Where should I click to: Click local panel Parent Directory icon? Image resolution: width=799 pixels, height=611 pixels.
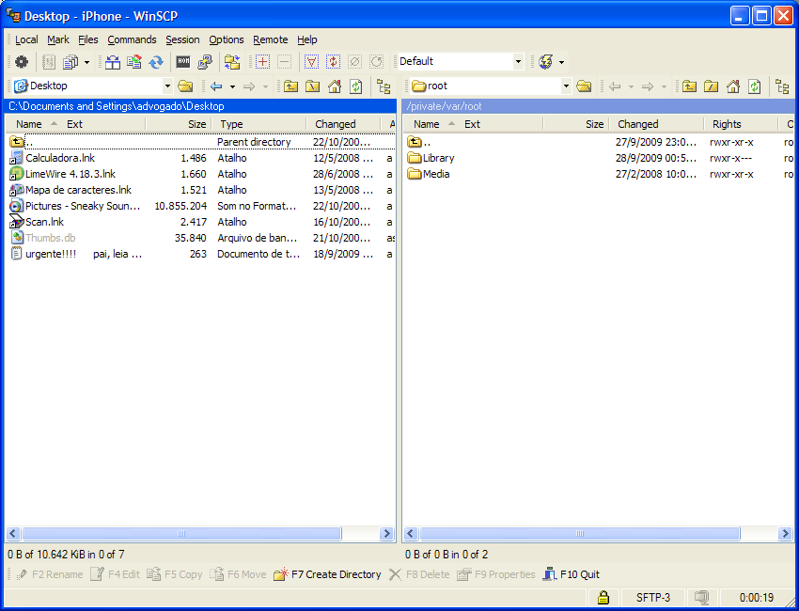click(x=291, y=86)
